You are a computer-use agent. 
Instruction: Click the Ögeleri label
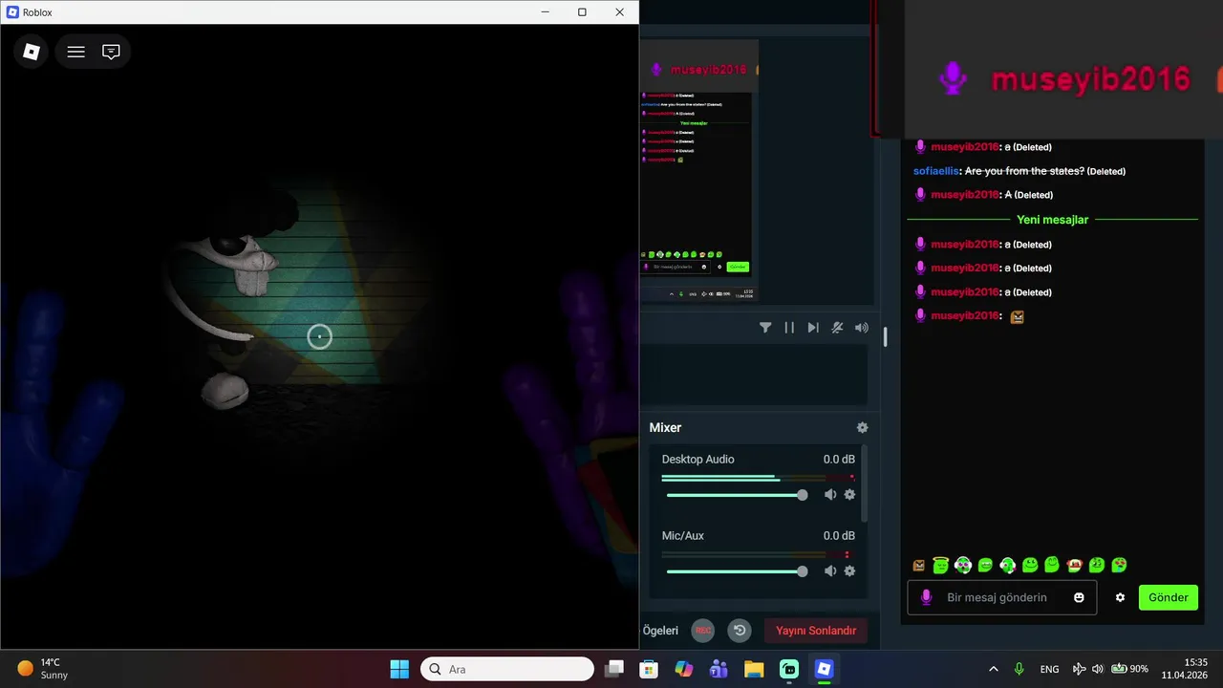coord(660,631)
